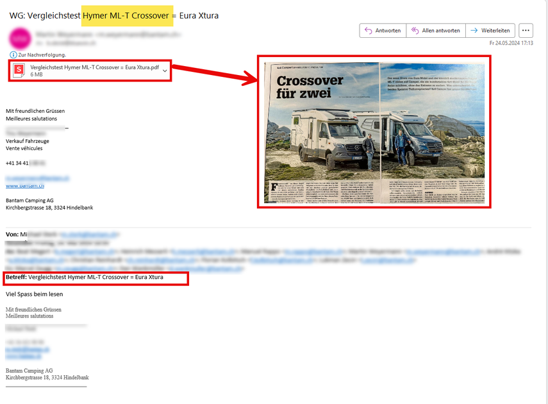
Task: Click the Antworten reply button
Action: point(383,30)
